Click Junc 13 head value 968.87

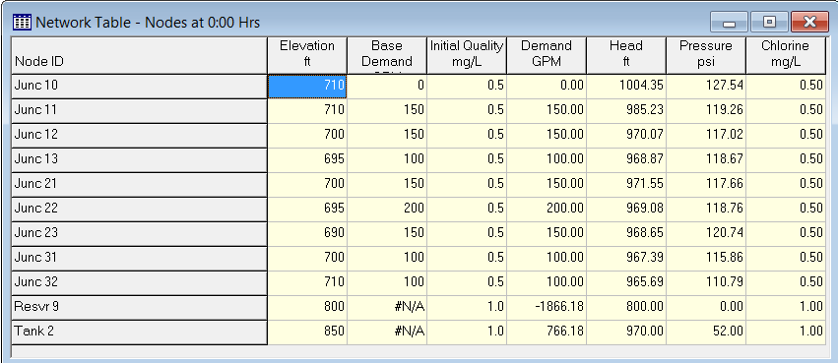pyautogui.click(x=626, y=160)
